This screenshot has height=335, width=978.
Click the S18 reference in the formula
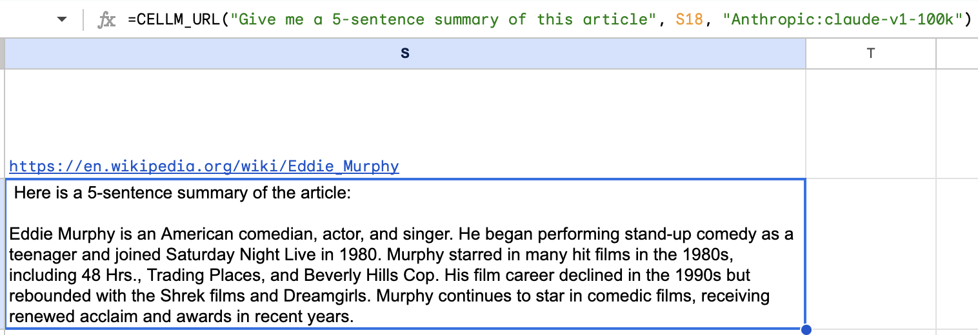(x=689, y=19)
